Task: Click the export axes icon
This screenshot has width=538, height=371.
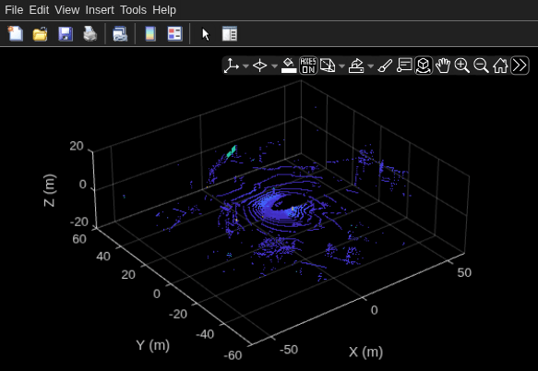Action: click(356, 66)
